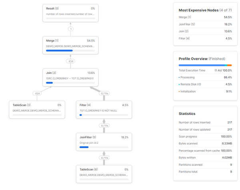
Task: Pick Join [2] from Most Expensive Nodes
Action: [x=205, y=31]
